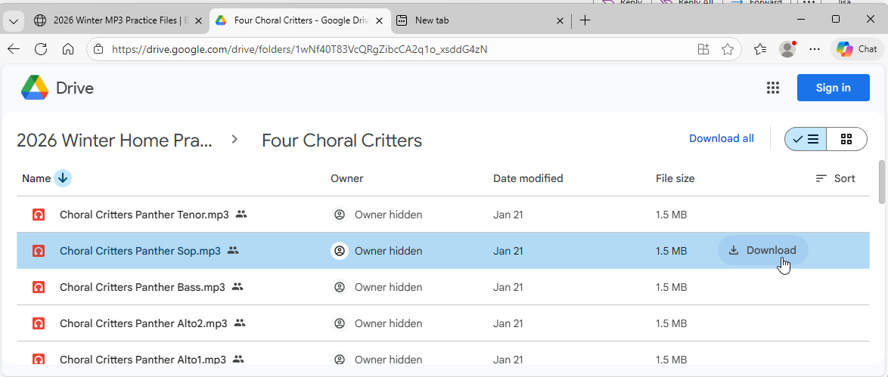Screen dimensions: 888x377
Task: Open the Copilot Chat icon
Action: pos(857,49)
